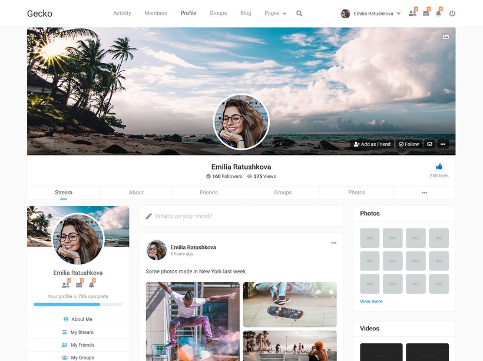Expand more profile tabs ellipsis

tap(424, 193)
